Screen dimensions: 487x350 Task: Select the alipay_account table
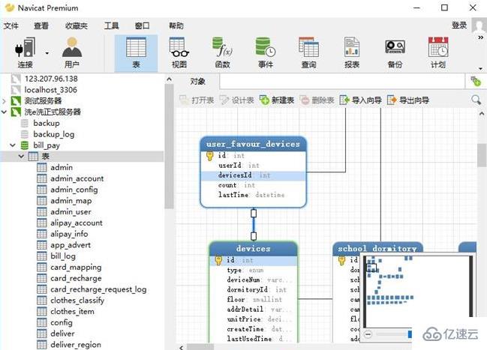point(76,223)
